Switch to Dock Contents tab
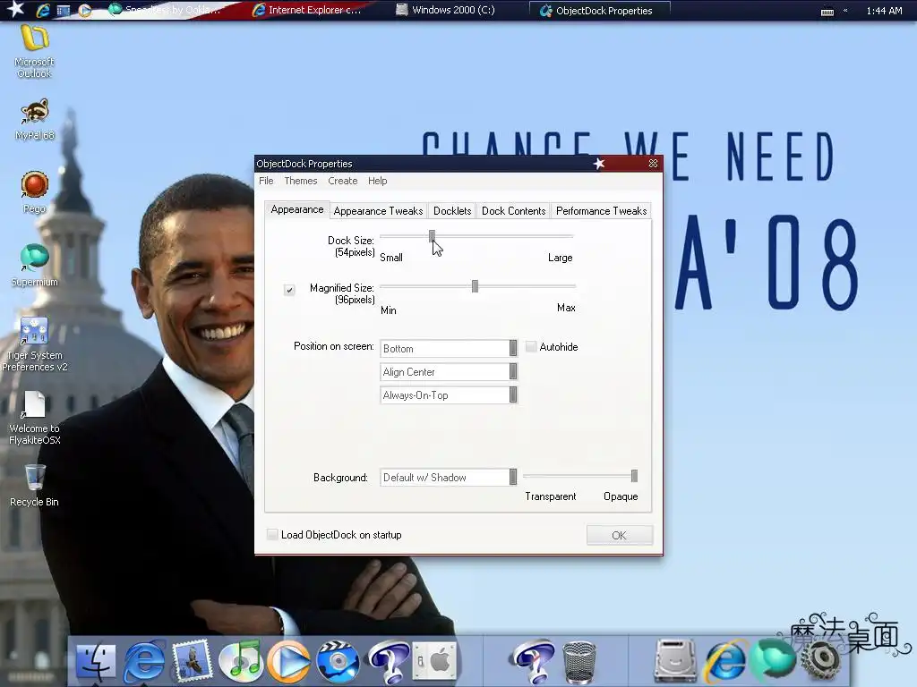The height and width of the screenshot is (687, 917). pyautogui.click(x=513, y=211)
